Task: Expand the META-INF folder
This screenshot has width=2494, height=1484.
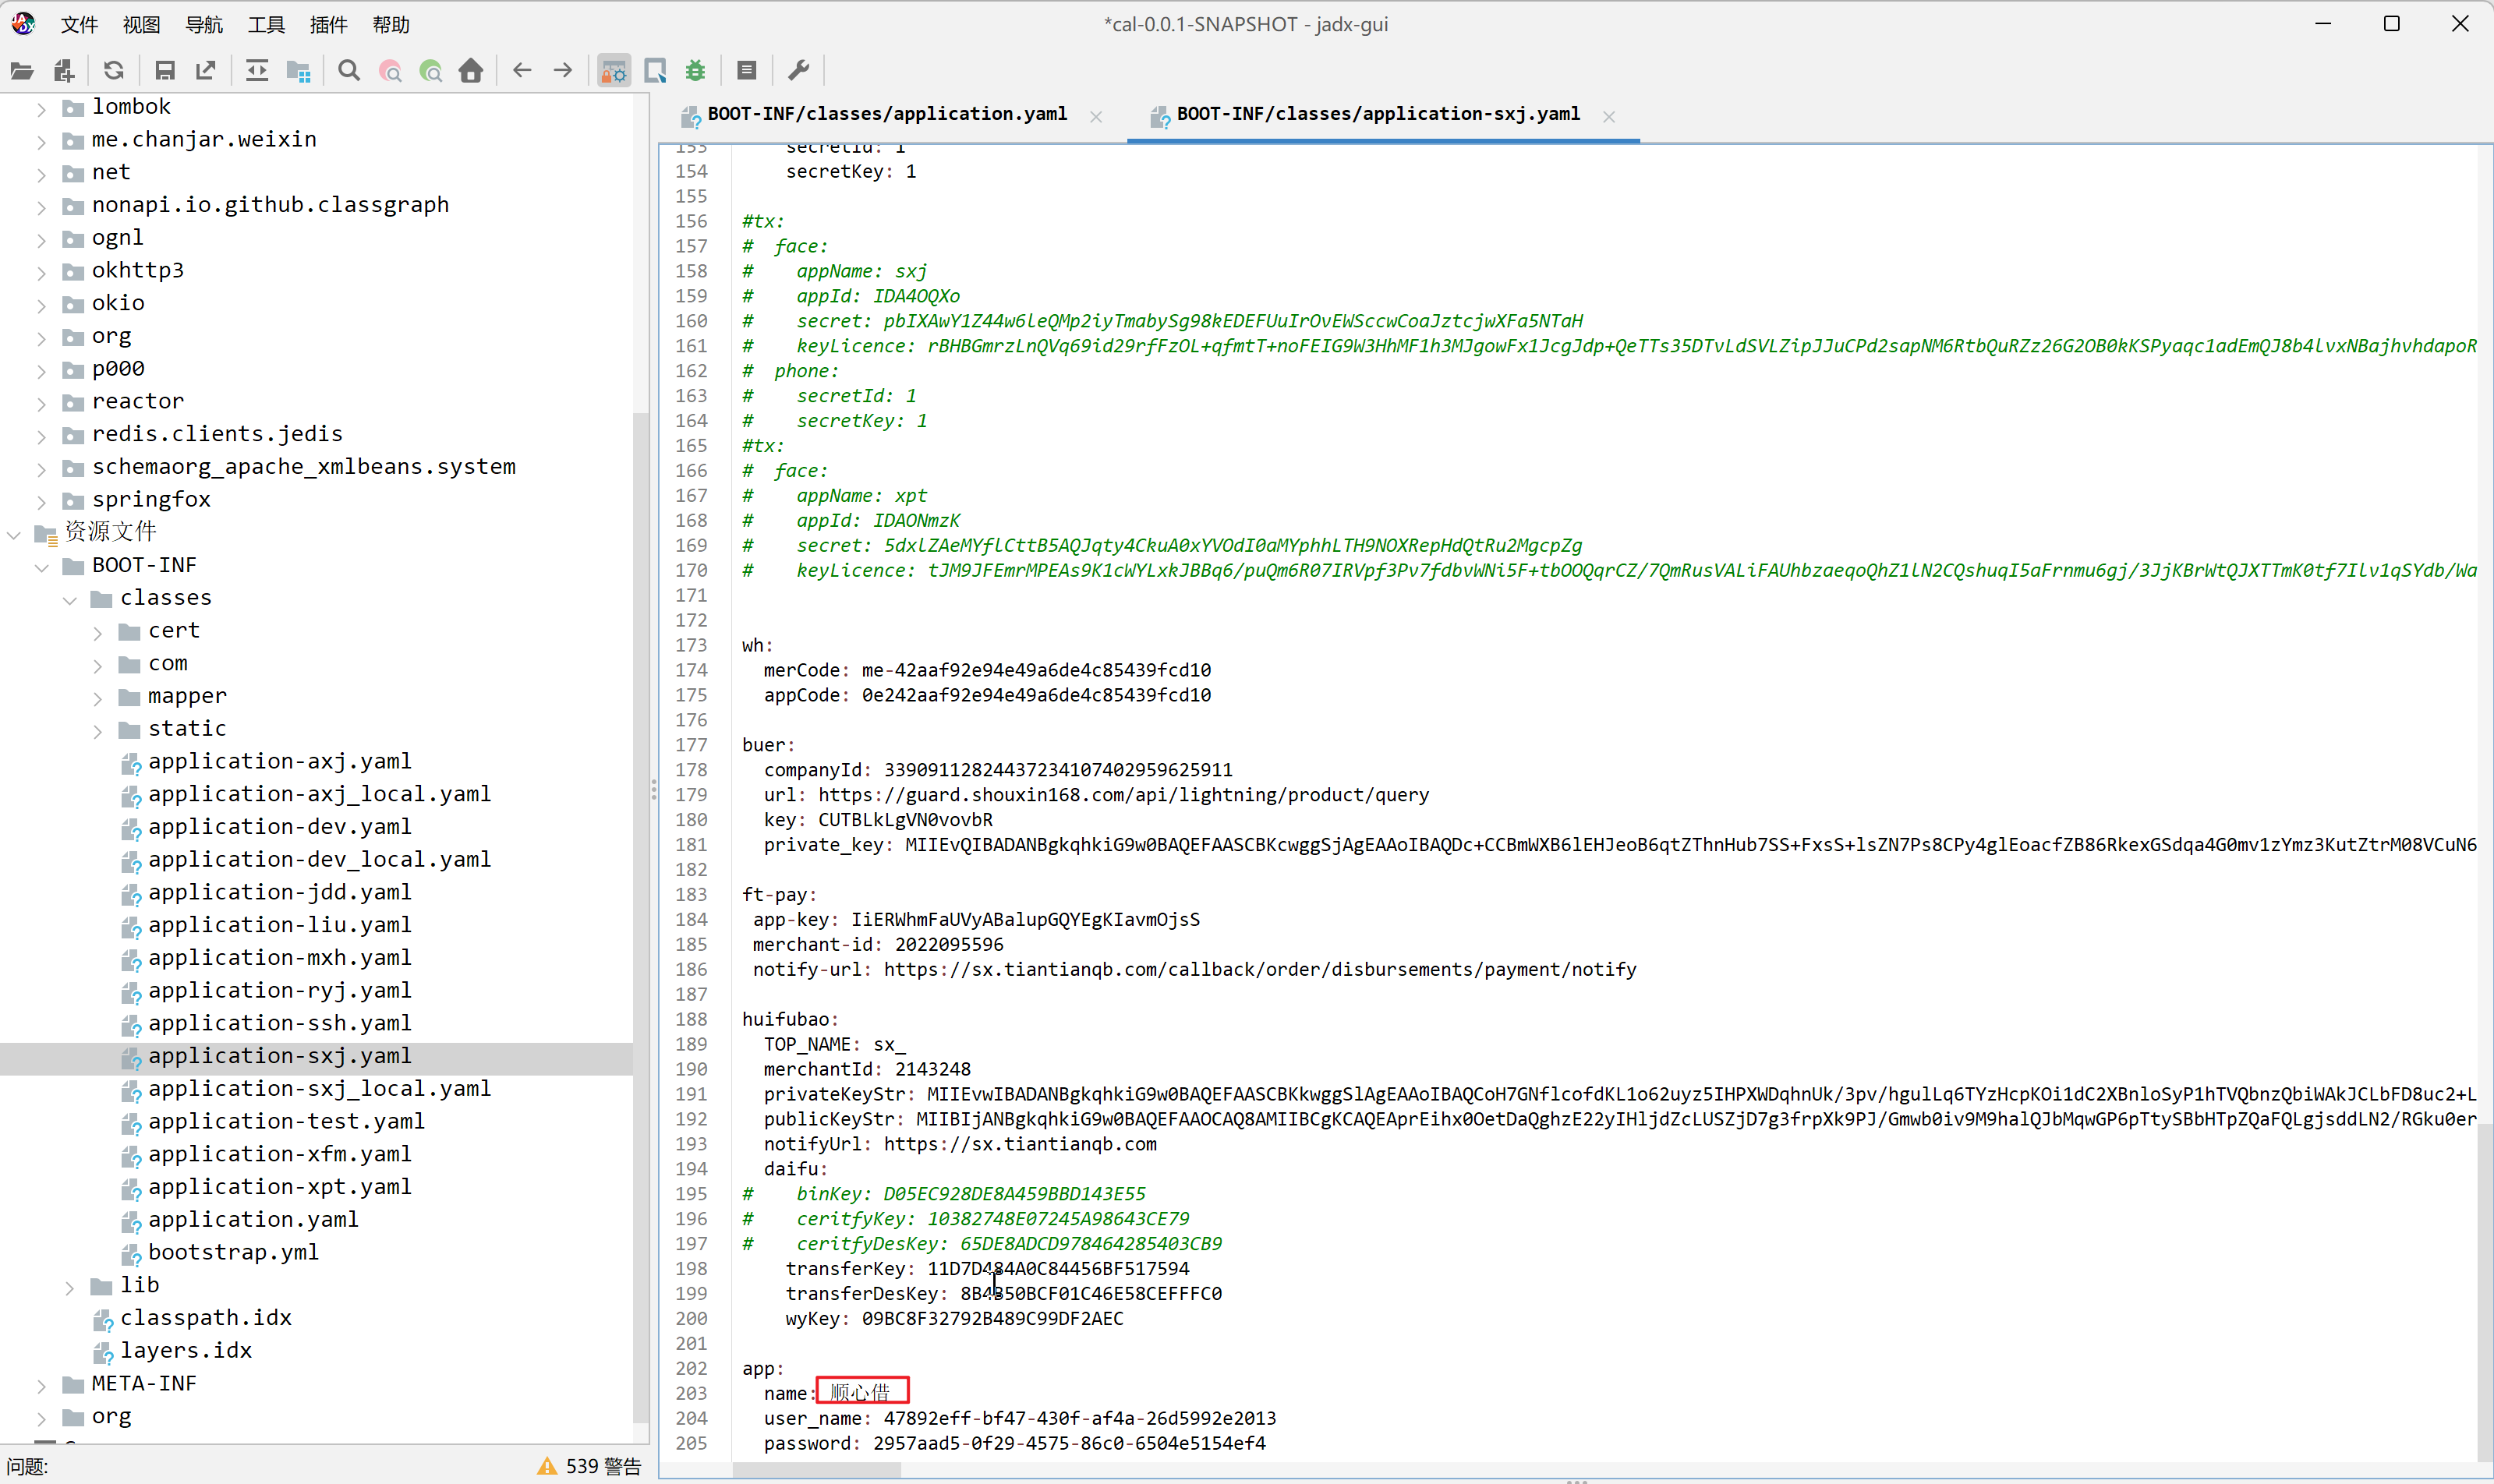Action: pyautogui.click(x=41, y=1386)
